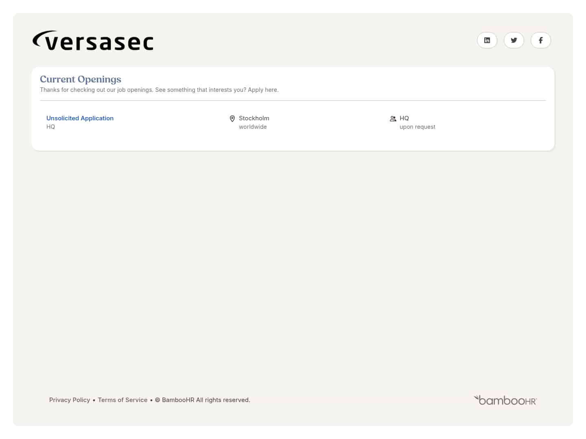Click the 'upon request' text
Screen dimensions: 586x439
(x=418, y=127)
